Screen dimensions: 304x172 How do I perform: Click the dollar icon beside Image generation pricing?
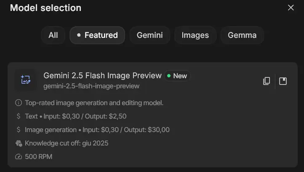pyautogui.click(x=19, y=130)
